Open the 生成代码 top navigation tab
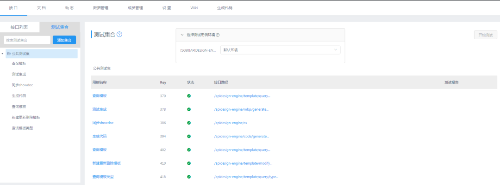 (225, 8)
